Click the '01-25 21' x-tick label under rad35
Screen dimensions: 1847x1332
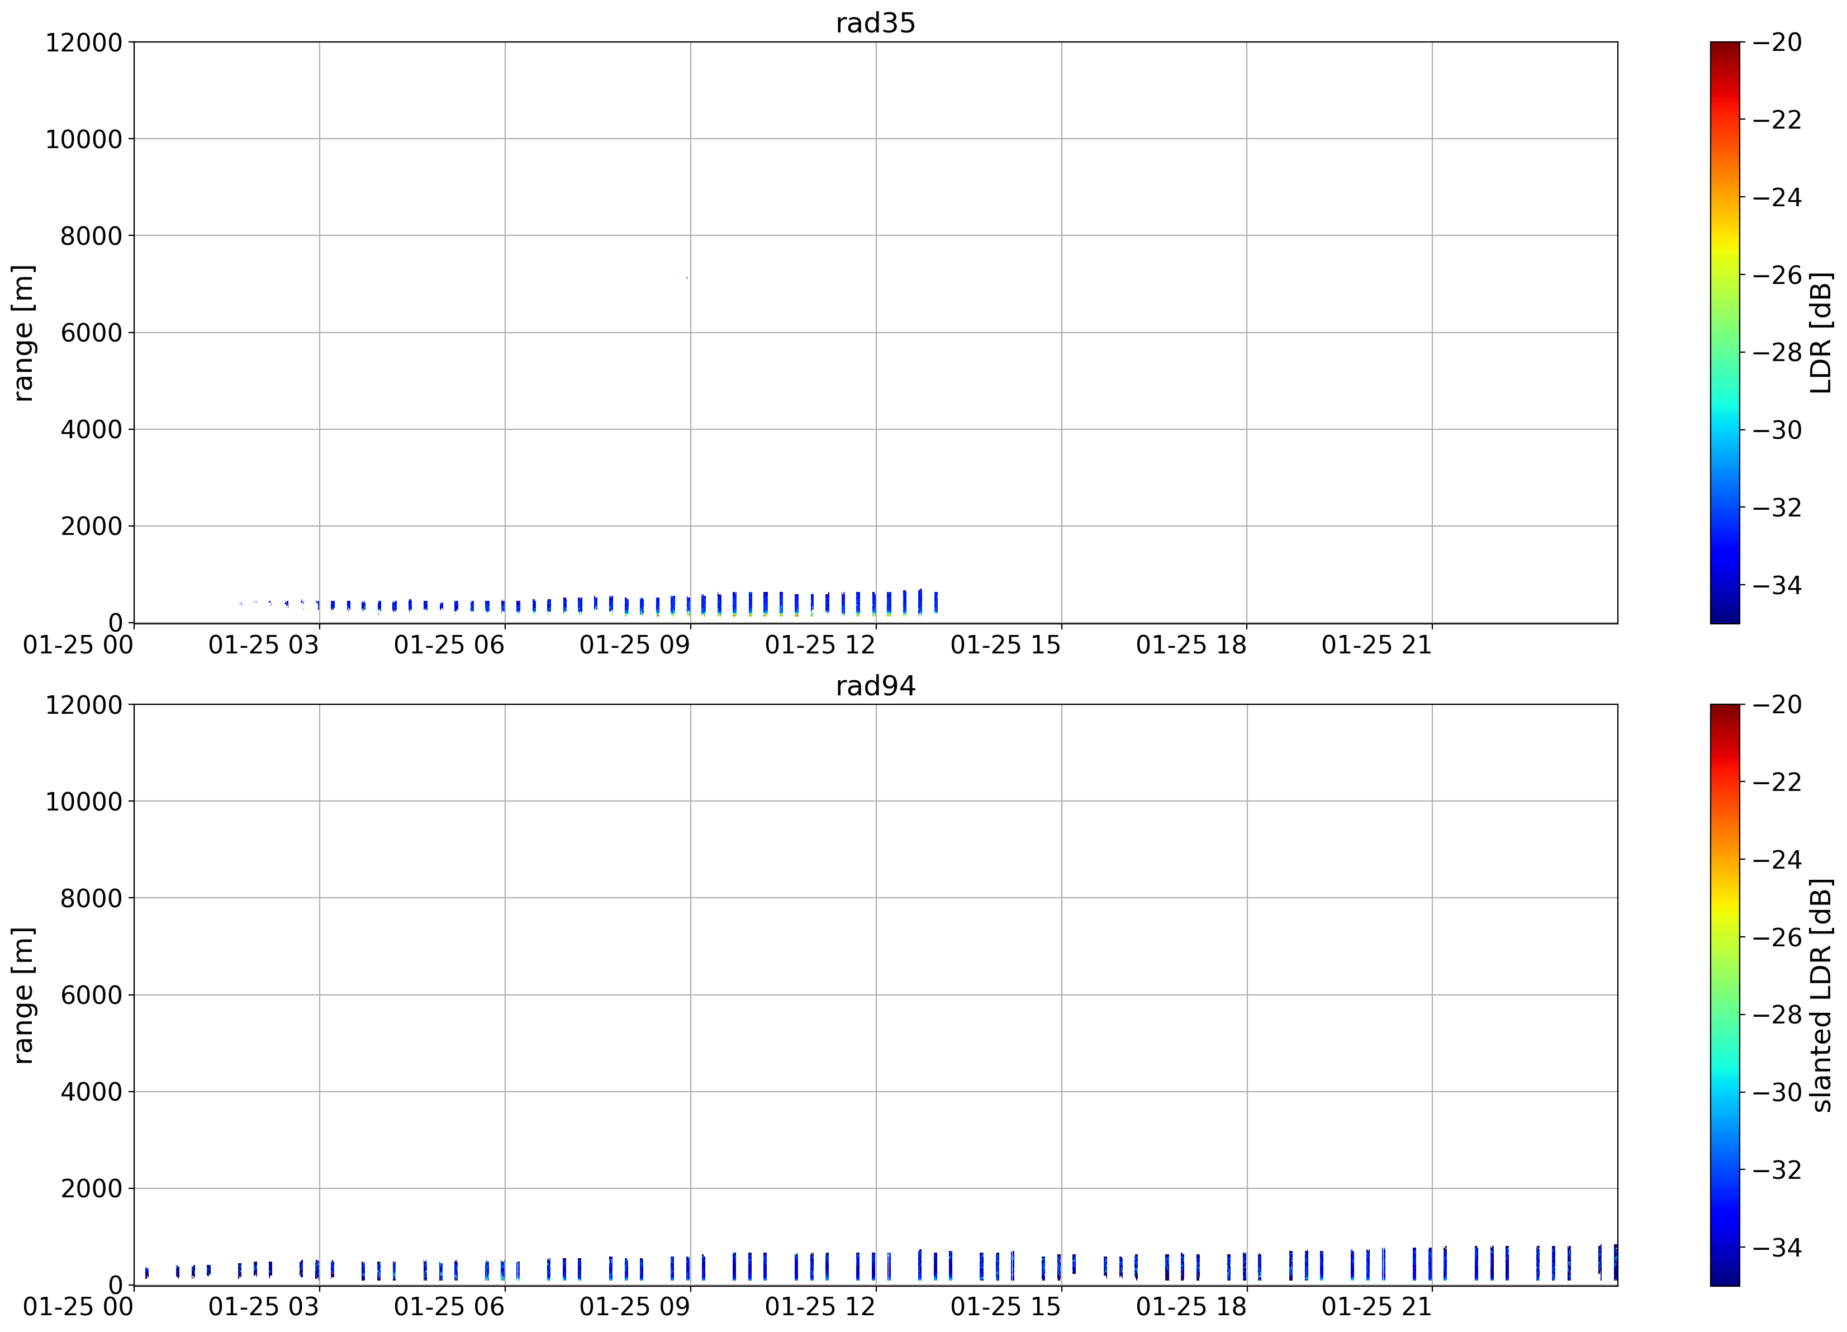point(1377,645)
